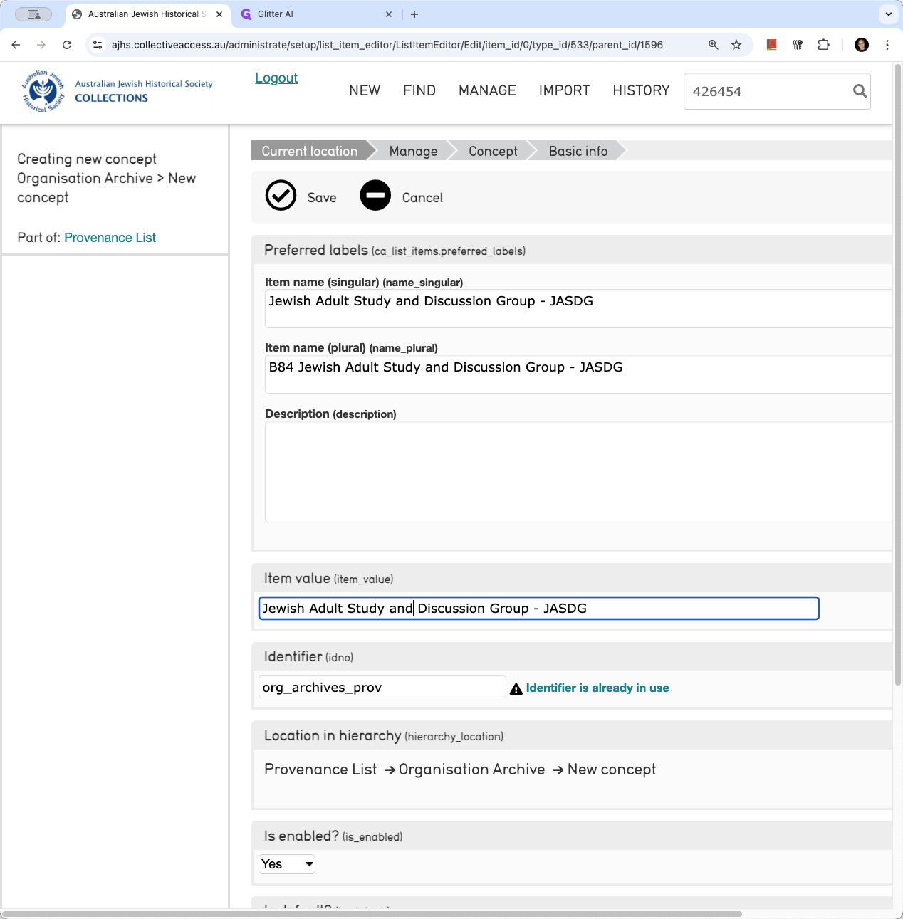The image size is (903, 919).
Task: Reload the page
Action: (67, 45)
